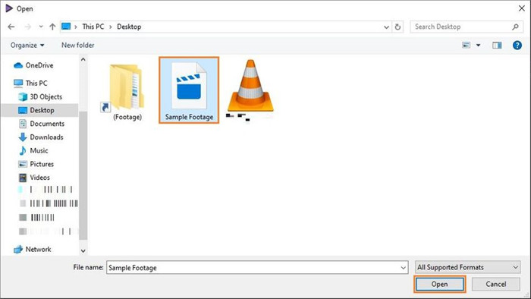Open Documents in the sidebar
This screenshot has height=299, width=531.
(41, 124)
